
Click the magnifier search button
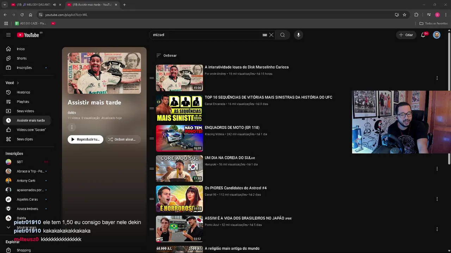tap(283, 35)
